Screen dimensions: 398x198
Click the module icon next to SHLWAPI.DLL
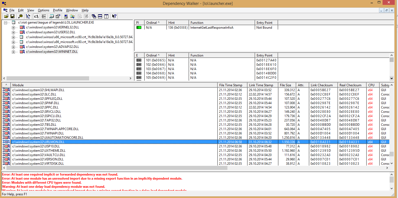[x=6, y=90]
